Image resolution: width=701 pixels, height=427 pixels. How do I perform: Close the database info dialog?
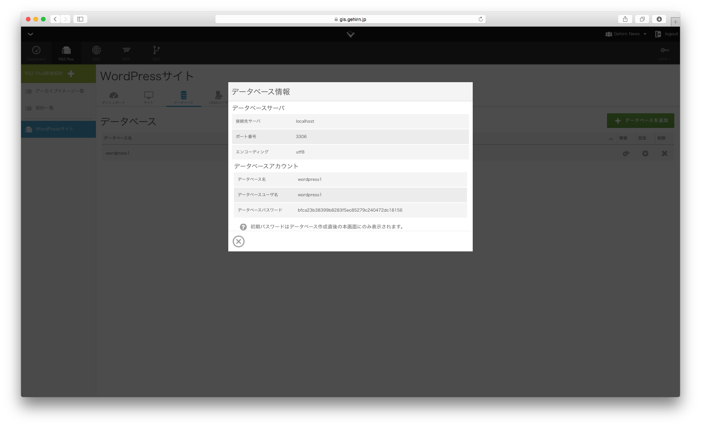(x=238, y=241)
